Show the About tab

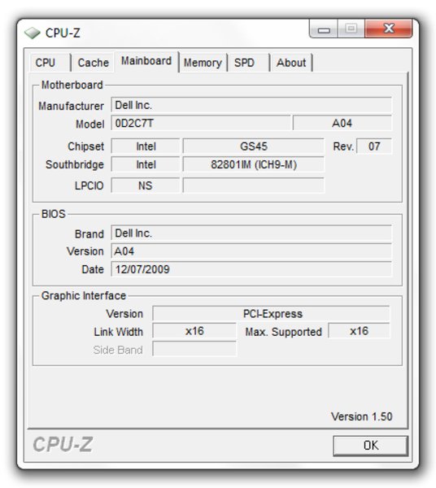291,63
